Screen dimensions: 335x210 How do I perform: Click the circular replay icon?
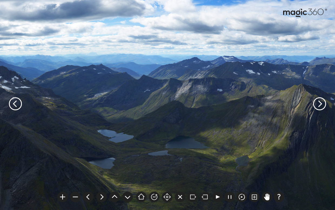click(x=242, y=197)
